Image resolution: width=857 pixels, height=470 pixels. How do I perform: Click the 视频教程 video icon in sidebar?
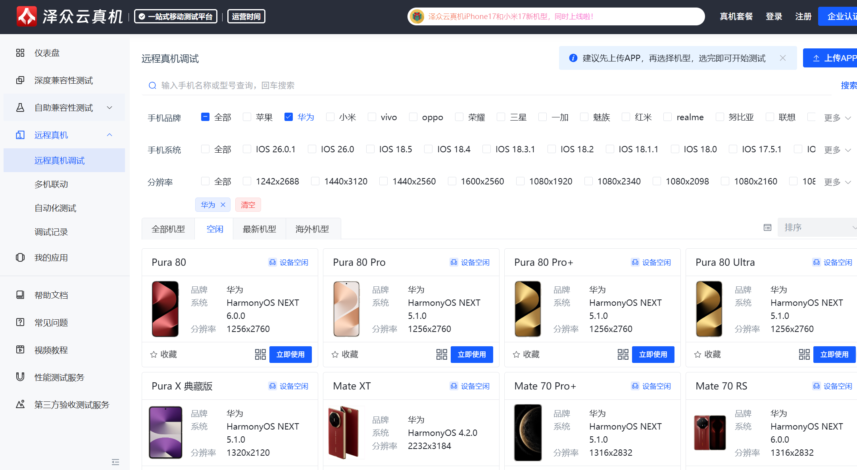(x=20, y=349)
